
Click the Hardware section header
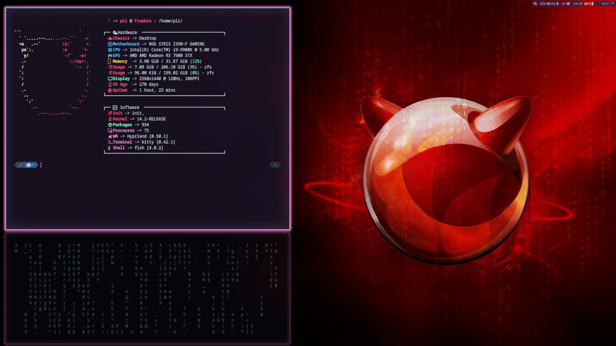(x=125, y=32)
